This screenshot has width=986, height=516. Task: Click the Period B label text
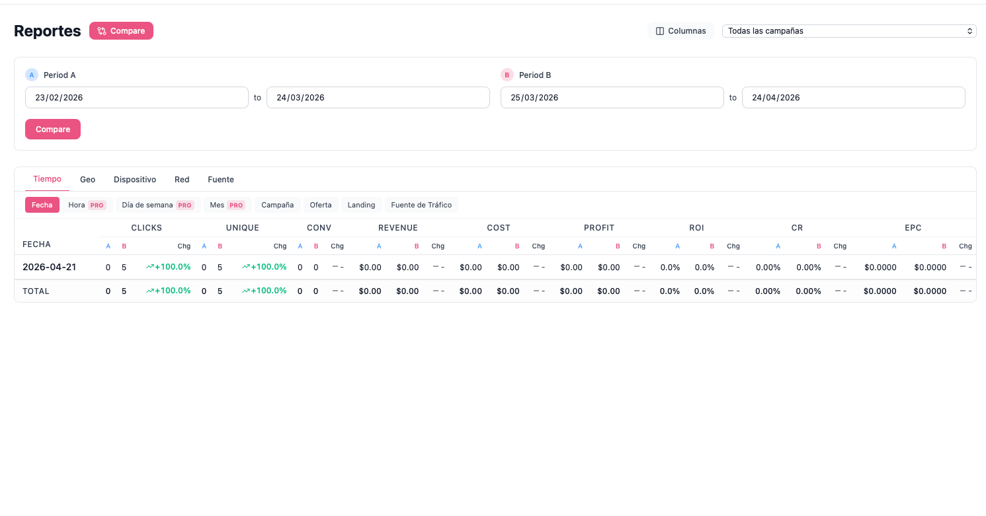535,75
